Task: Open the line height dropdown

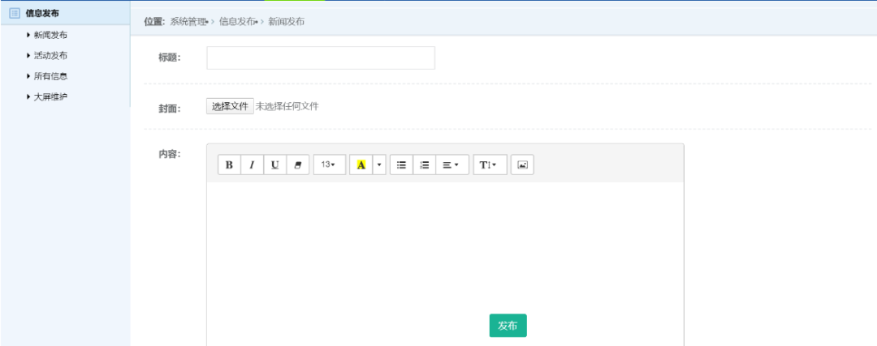Action: [490, 165]
